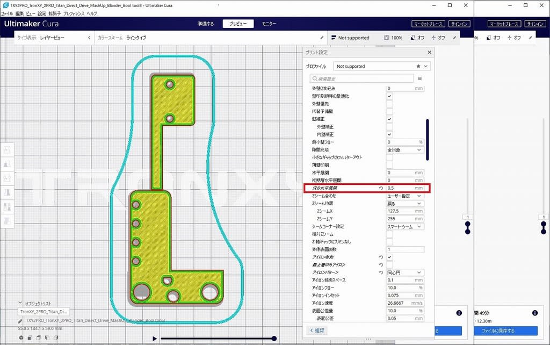Viewport: 550px width, 345px height.
Task: Click the left side view icon
Action: coord(47,337)
